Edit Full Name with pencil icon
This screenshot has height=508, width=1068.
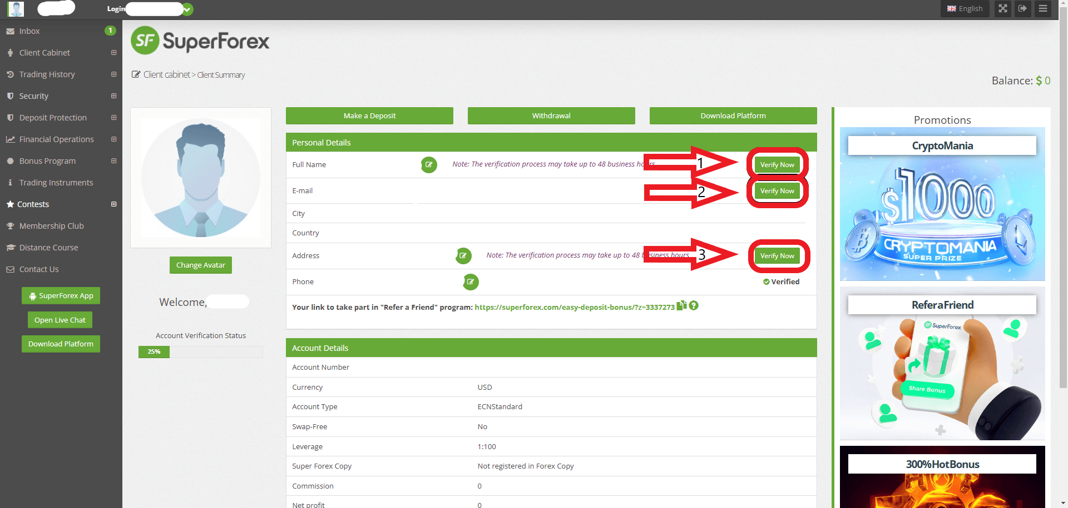click(x=429, y=165)
